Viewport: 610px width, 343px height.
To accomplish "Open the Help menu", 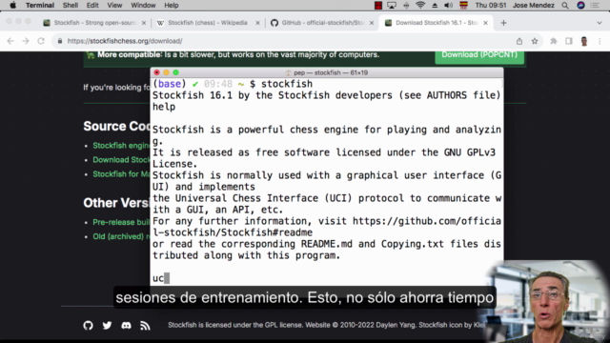I will pyautogui.click(x=172, y=6).
